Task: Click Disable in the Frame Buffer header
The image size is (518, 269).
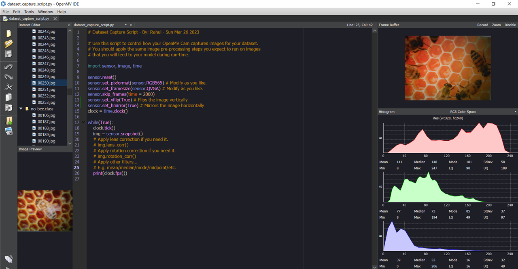Action: tap(510, 25)
